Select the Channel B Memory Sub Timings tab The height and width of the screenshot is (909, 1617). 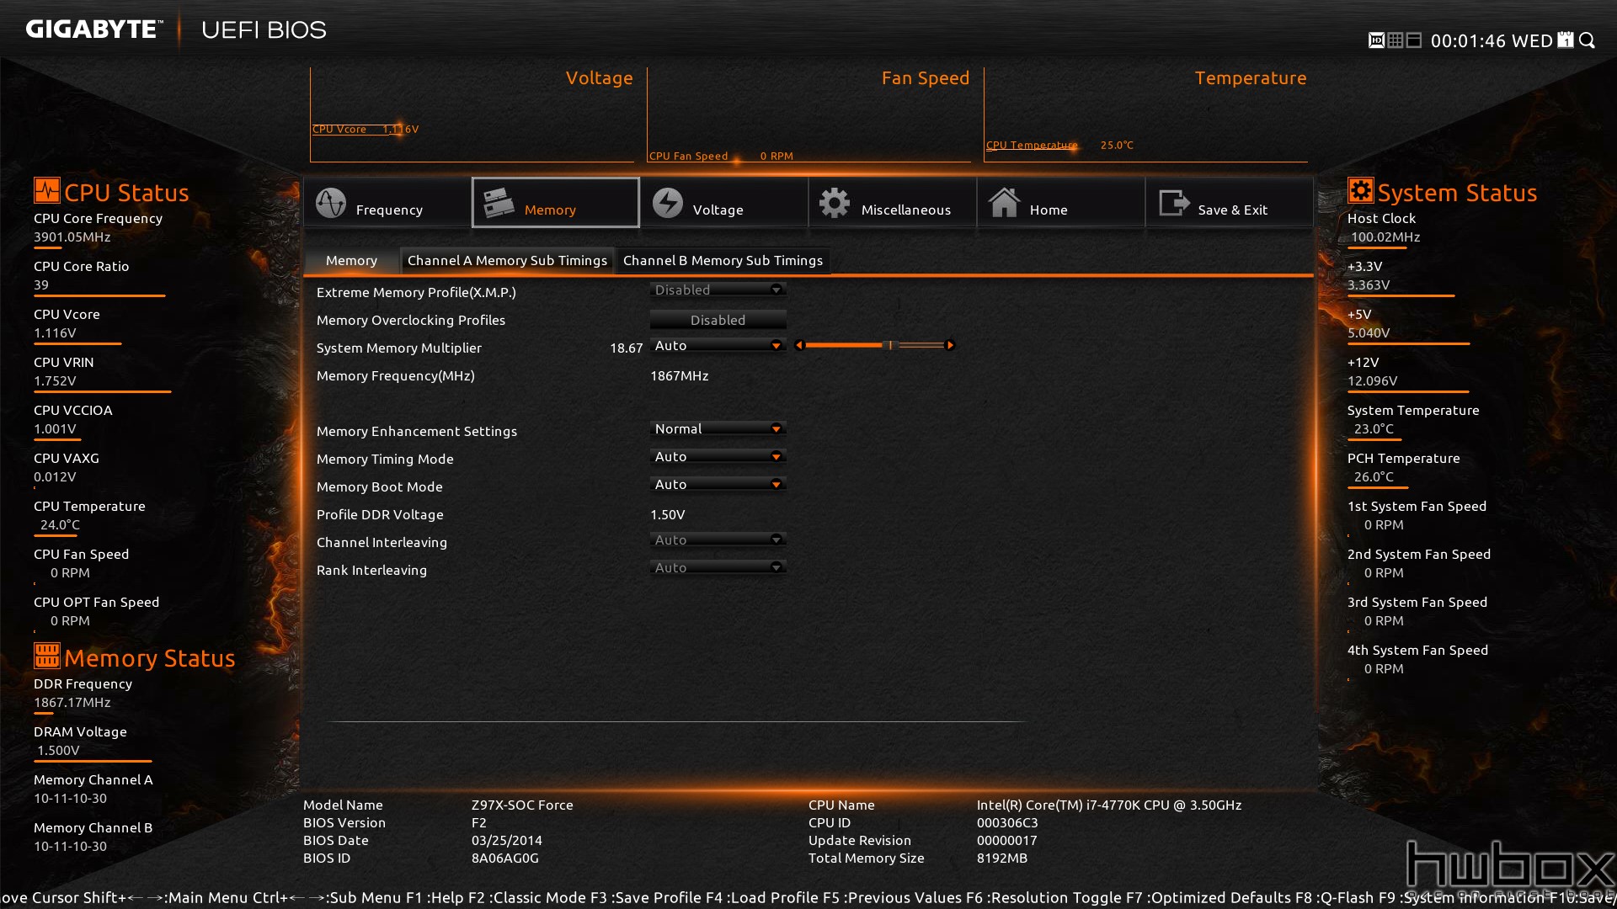[722, 260]
